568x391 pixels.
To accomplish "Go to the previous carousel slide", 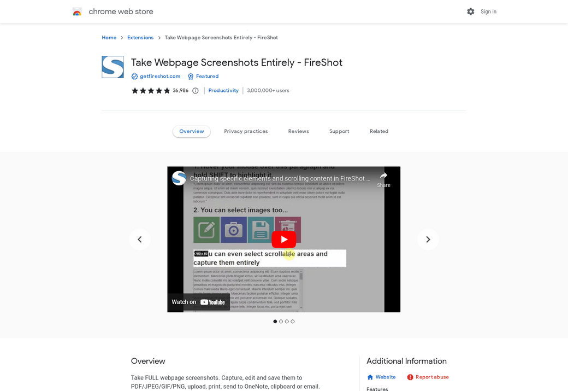I will 140,239.
